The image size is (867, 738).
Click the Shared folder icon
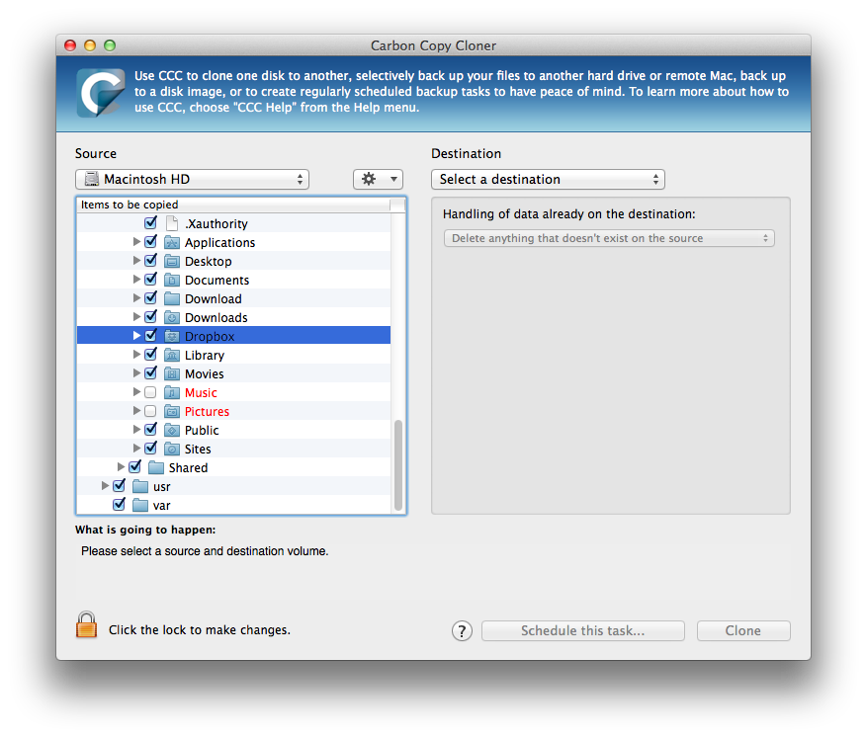[x=156, y=467]
